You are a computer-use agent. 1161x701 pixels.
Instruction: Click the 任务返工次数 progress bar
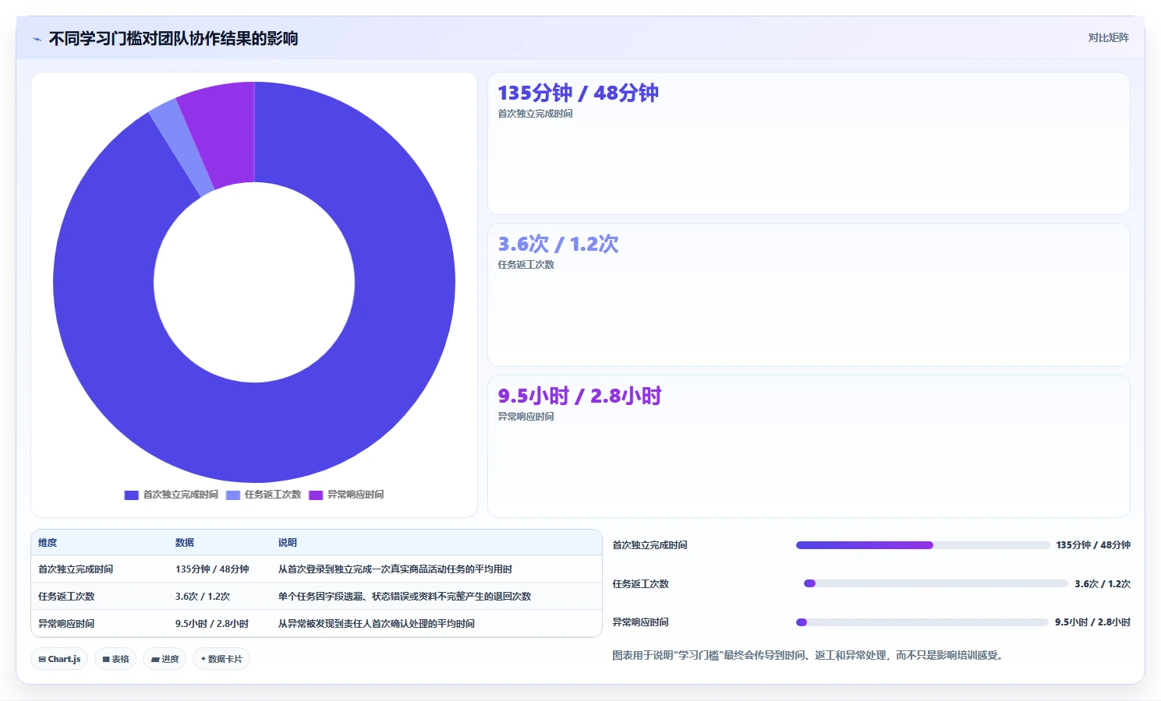point(936,583)
